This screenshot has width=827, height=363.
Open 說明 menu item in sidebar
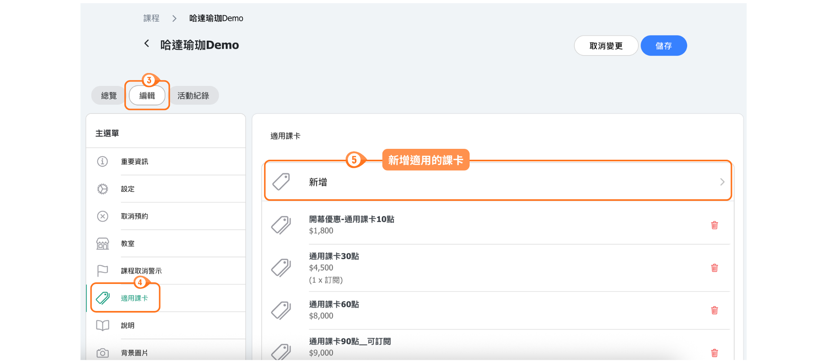[x=128, y=325]
